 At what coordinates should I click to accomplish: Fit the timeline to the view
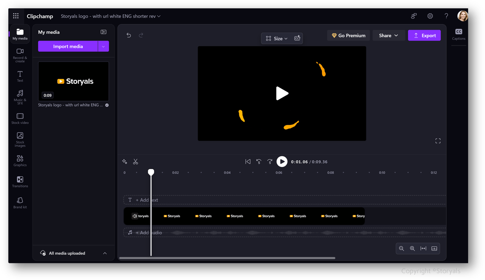[x=423, y=249]
